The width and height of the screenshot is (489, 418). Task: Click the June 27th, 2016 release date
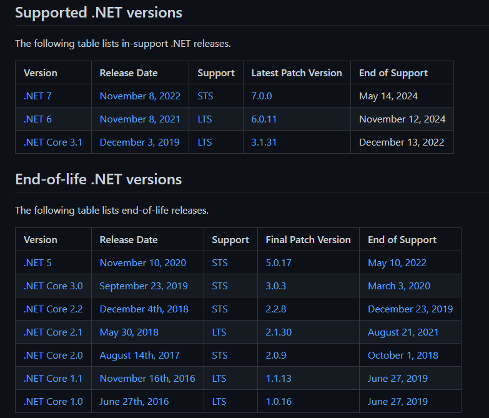pos(134,402)
